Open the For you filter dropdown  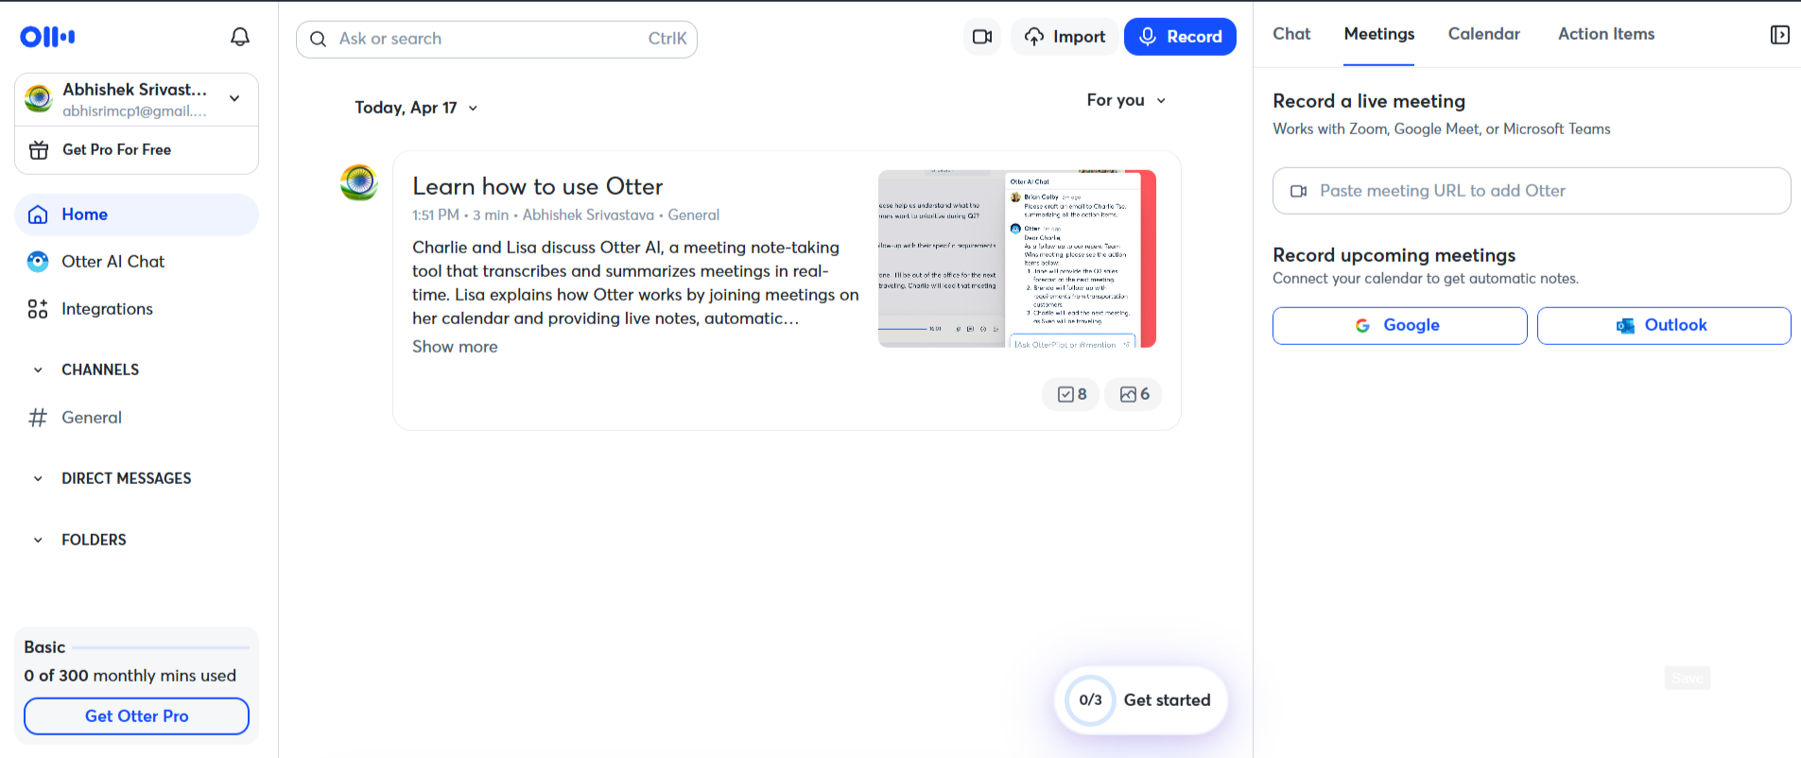point(1126,100)
